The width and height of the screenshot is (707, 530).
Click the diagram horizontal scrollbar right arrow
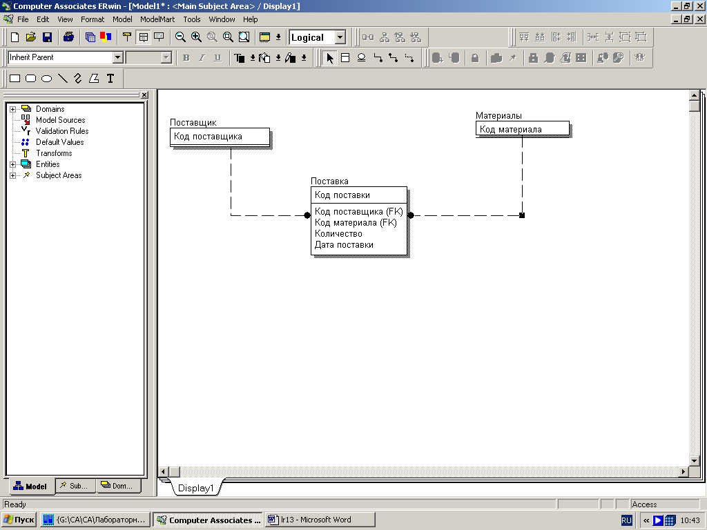click(683, 471)
